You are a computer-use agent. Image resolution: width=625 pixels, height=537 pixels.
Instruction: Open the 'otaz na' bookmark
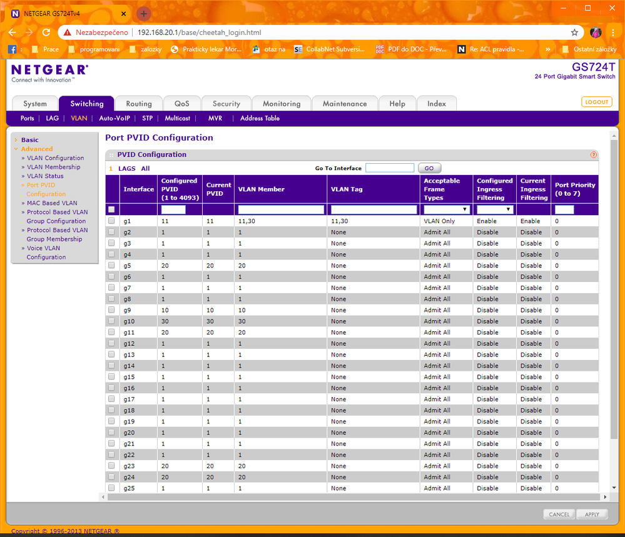[269, 49]
